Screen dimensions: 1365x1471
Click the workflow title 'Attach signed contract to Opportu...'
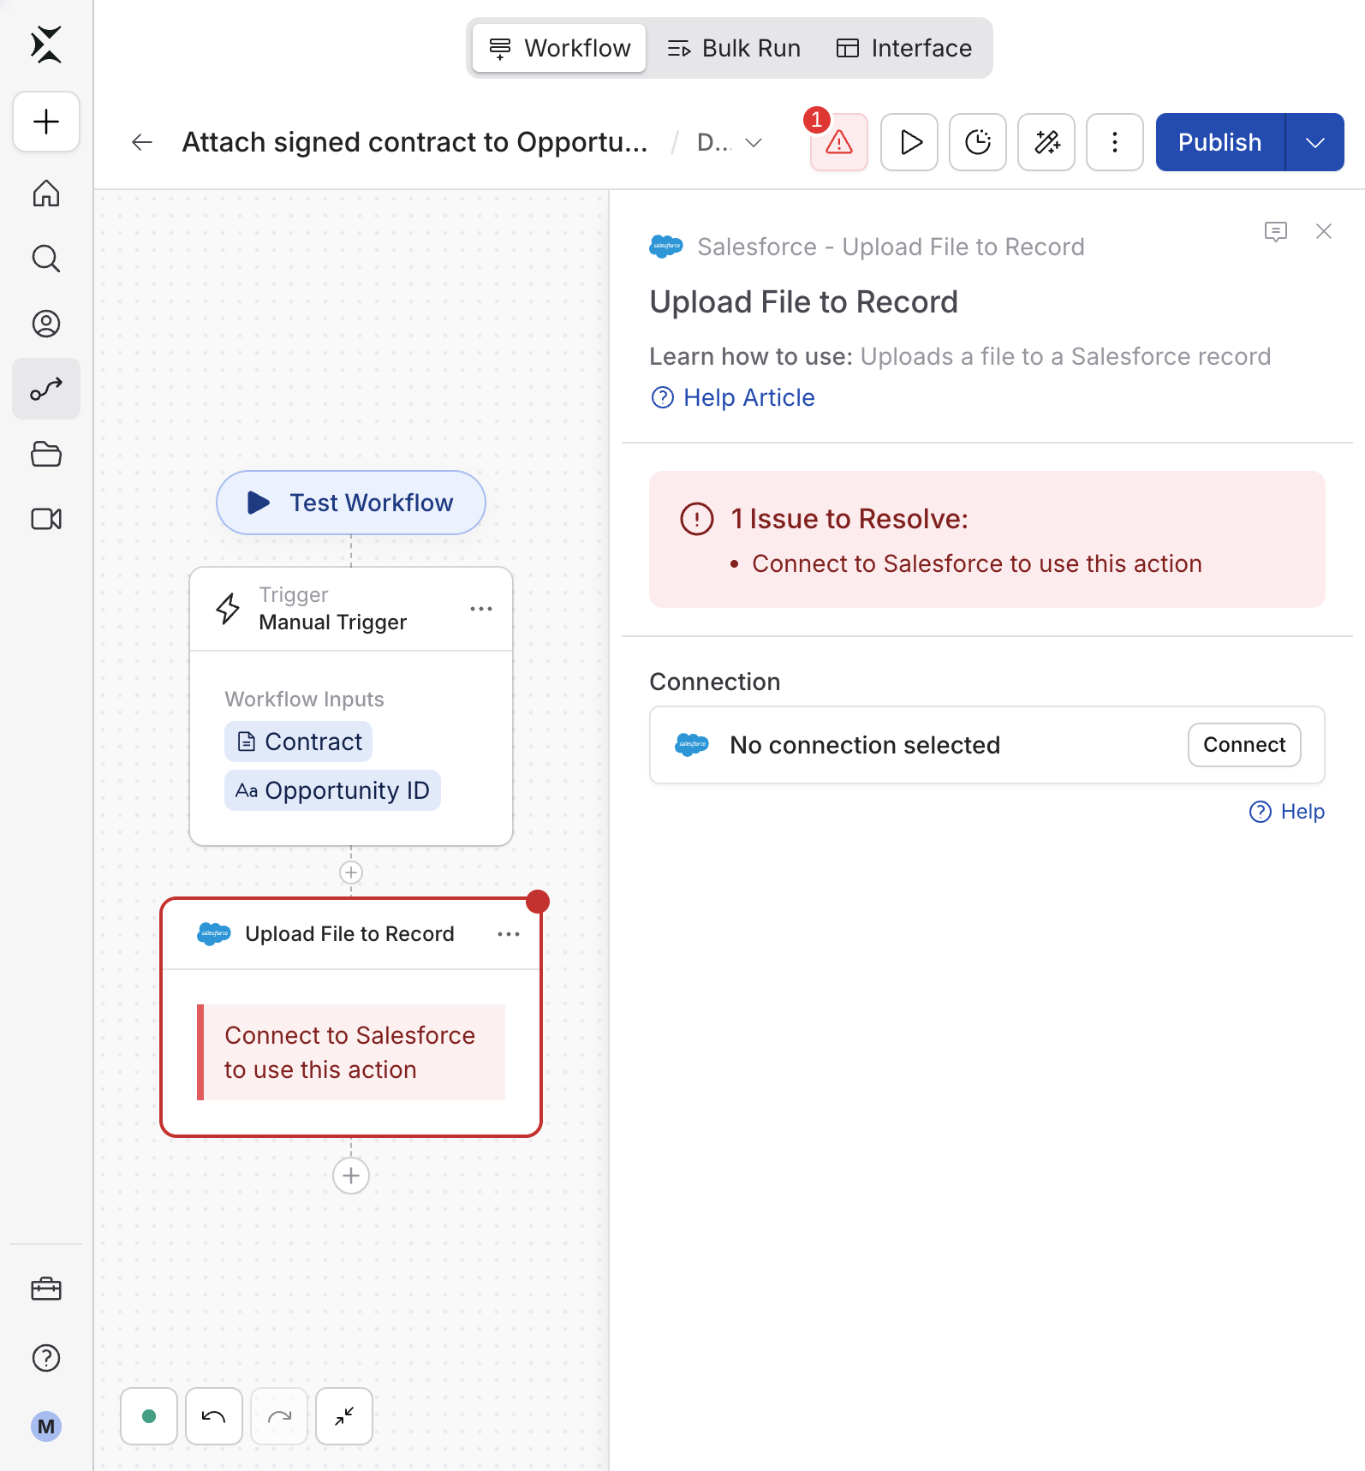415,142
